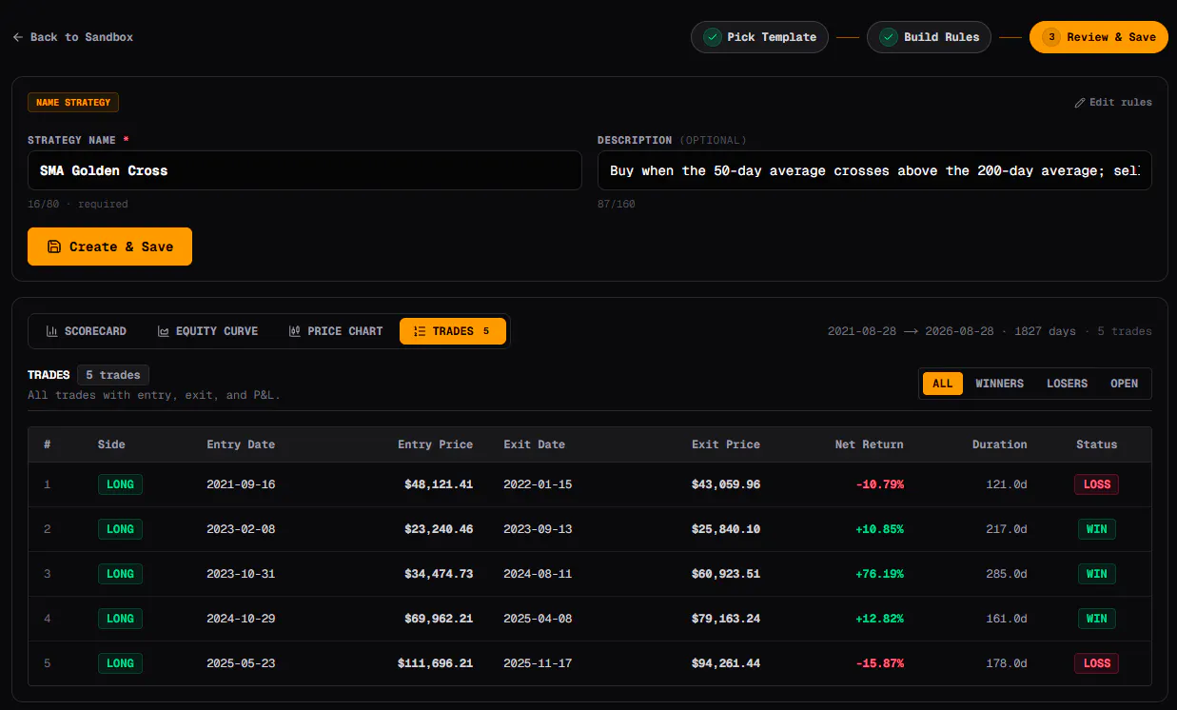Click the entry price $111,696.21
The height and width of the screenshot is (710, 1177).
coord(436,663)
